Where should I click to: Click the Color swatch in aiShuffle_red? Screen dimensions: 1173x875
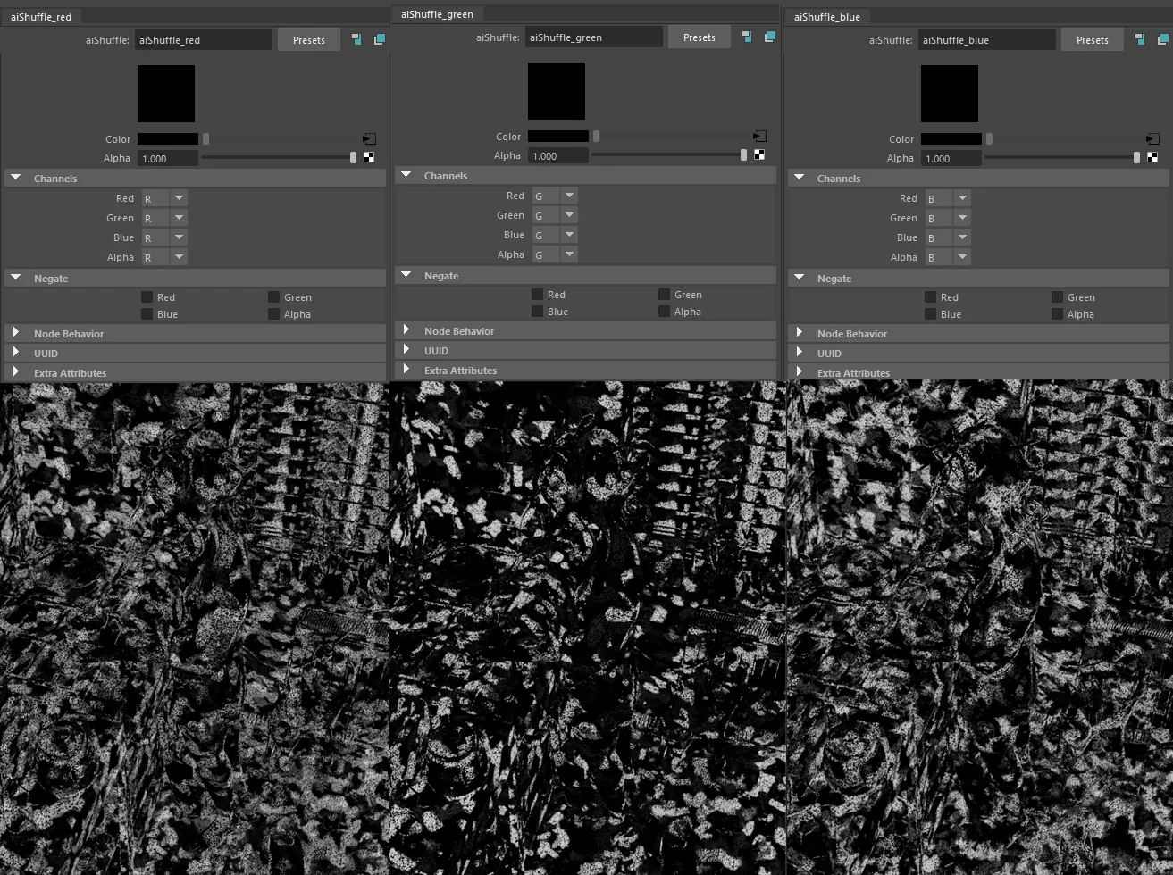[x=168, y=139]
